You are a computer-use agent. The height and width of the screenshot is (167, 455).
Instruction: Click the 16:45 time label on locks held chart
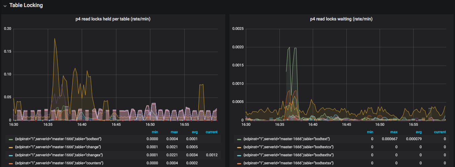[x=116, y=124]
